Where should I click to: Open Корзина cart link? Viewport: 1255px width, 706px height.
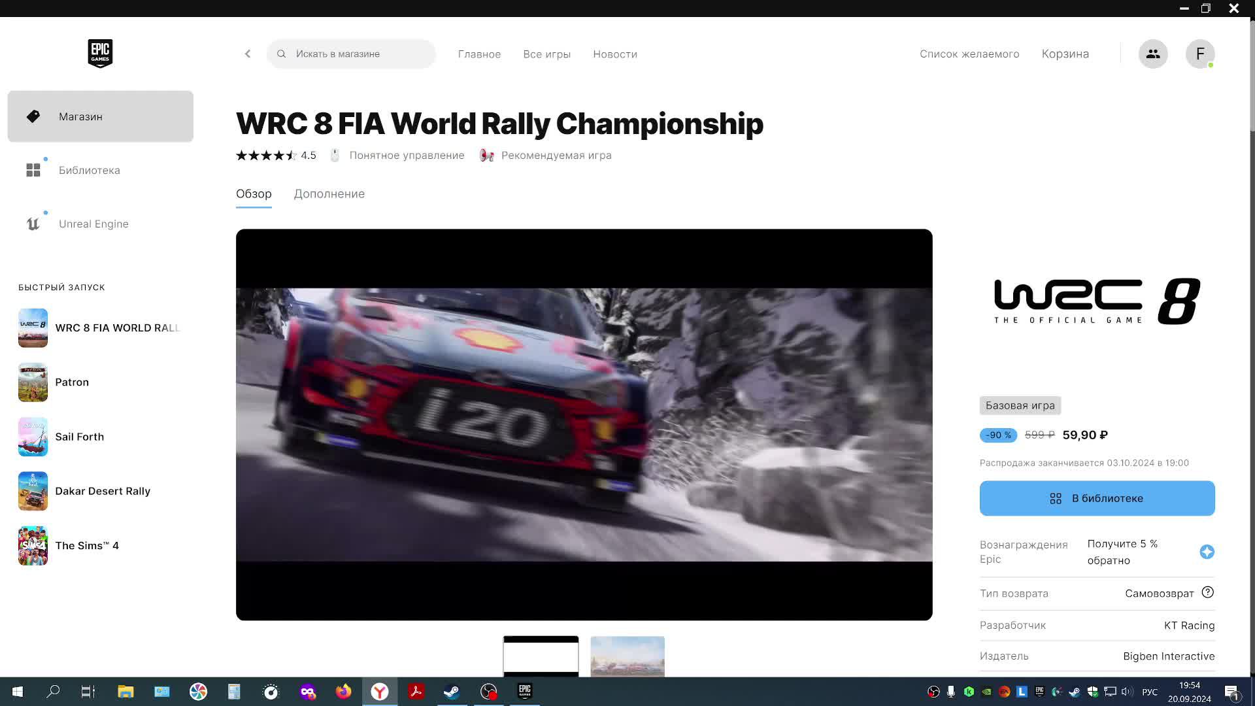(x=1065, y=54)
